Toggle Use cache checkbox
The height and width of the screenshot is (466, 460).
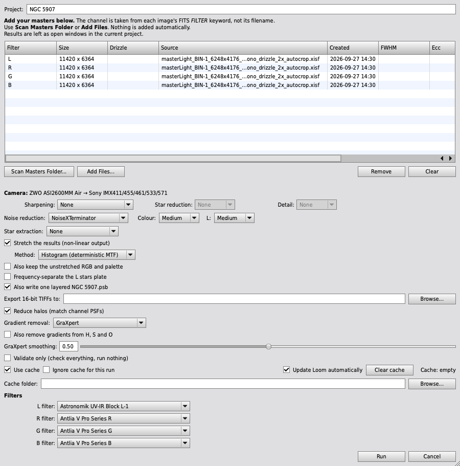tap(8, 370)
